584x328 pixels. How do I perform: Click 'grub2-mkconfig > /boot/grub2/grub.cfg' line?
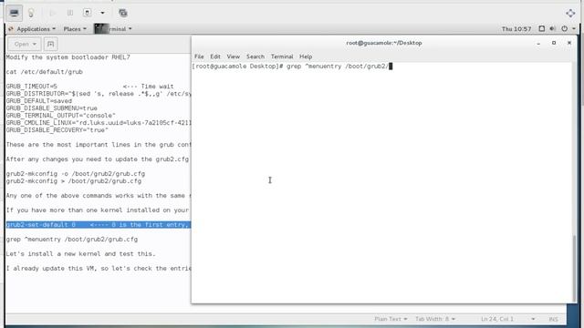74,181
